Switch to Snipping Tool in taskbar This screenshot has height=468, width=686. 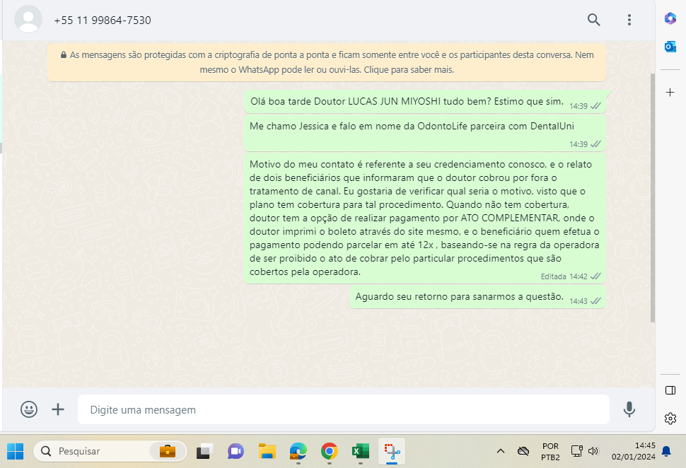tap(392, 451)
